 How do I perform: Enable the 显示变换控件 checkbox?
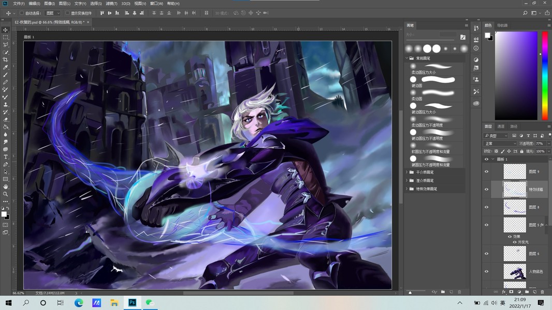[67, 13]
